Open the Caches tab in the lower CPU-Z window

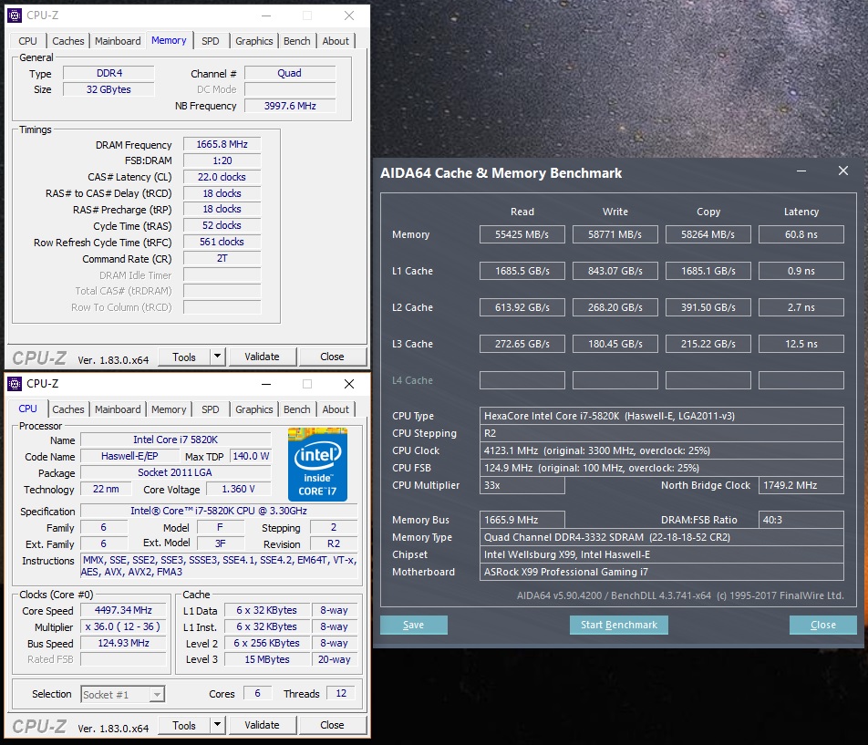[68, 409]
